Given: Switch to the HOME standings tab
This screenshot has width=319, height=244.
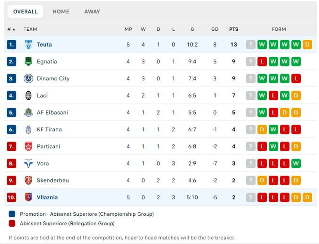Looking at the screenshot, I should pos(61,12).
